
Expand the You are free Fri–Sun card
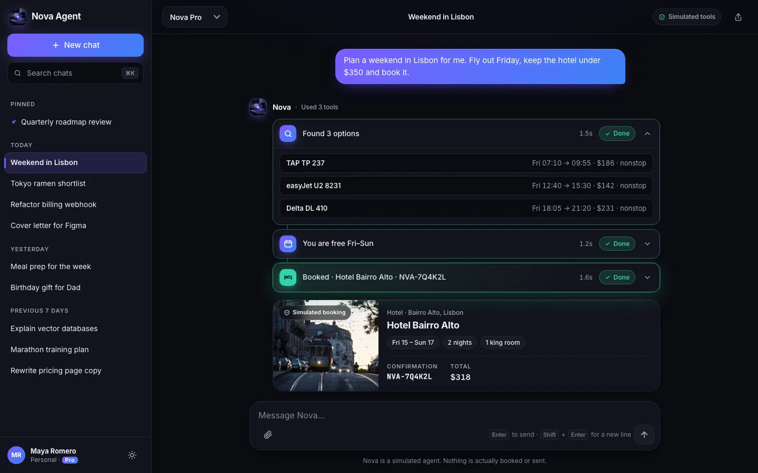click(x=647, y=244)
